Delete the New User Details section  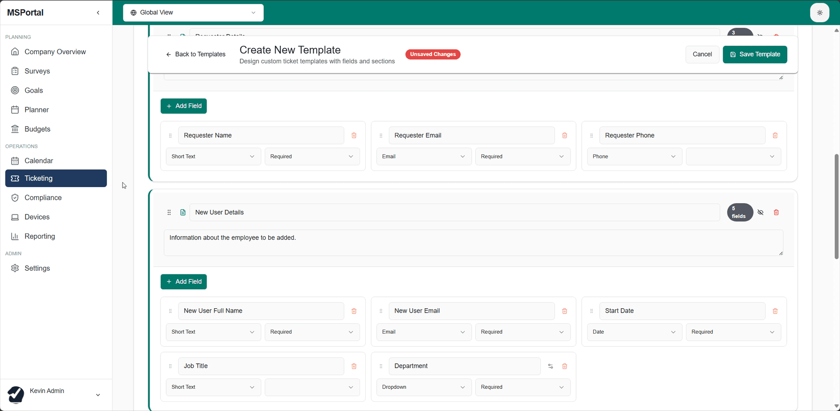[x=776, y=212]
